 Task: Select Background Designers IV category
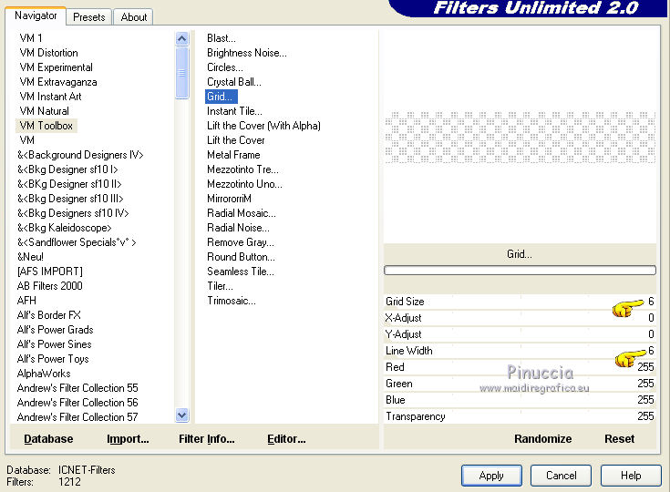point(80,155)
